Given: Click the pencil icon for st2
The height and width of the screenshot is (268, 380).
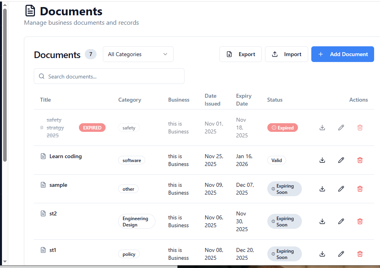Looking at the screenshot, I should [341, 221].
